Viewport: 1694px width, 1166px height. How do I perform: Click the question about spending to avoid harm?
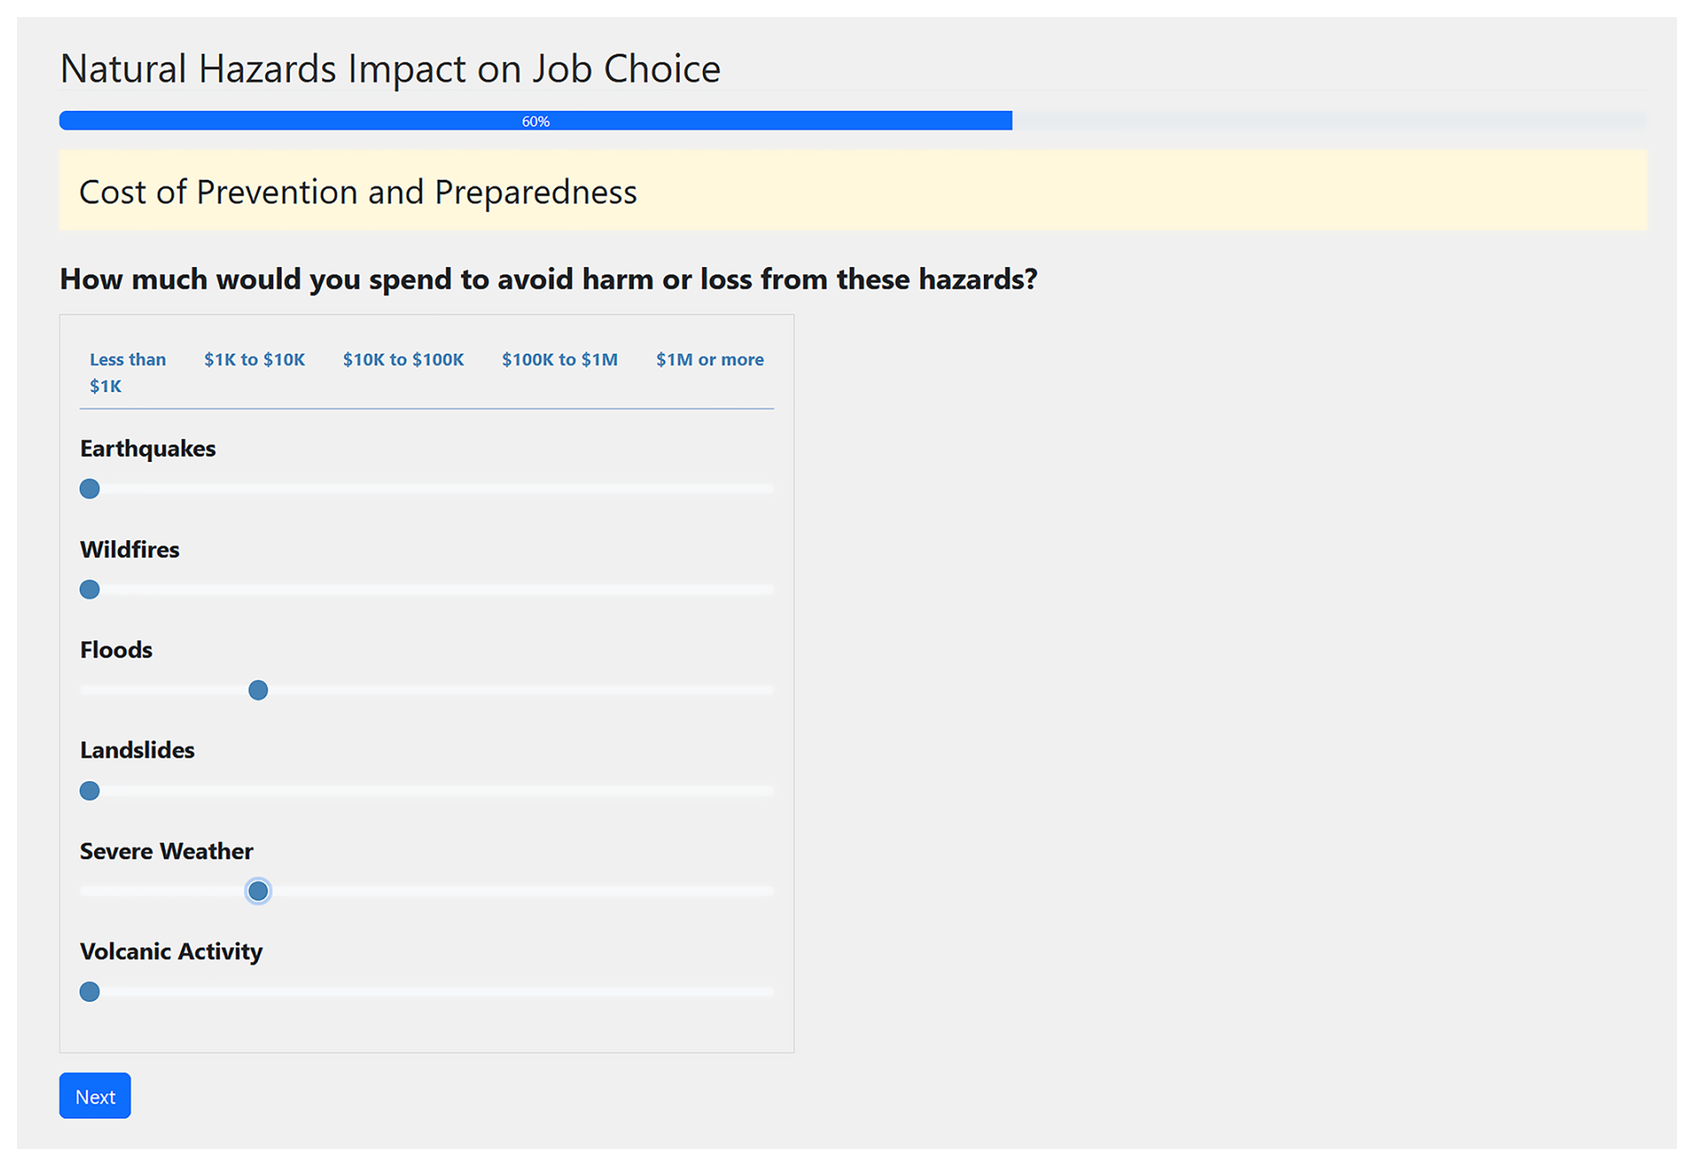tap(548, 279)
